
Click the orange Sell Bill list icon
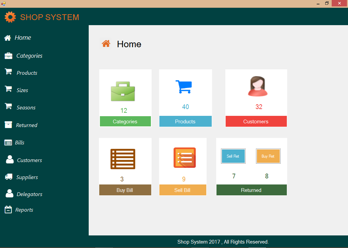tap(185, 158)
